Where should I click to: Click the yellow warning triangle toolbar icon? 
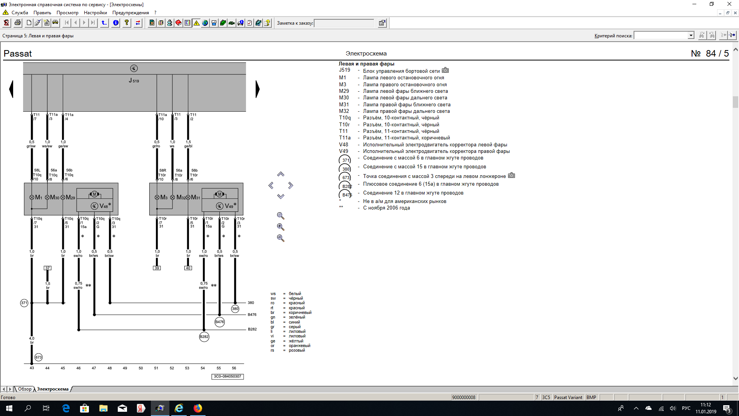196,23
